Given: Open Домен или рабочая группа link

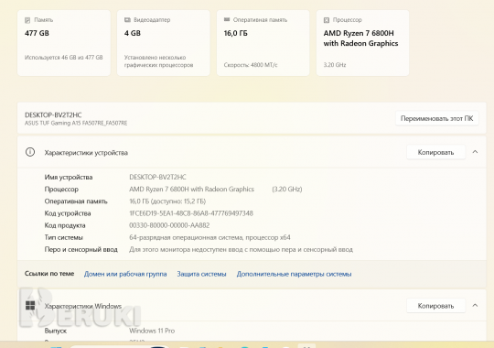Looking at the screenshot, I should (x=125, y=274).
